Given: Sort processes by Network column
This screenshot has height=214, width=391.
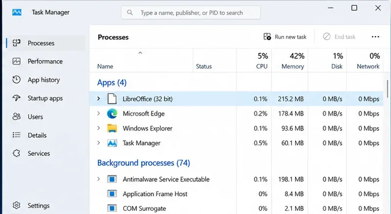Looking at the screenshot, I should [365, 61].
